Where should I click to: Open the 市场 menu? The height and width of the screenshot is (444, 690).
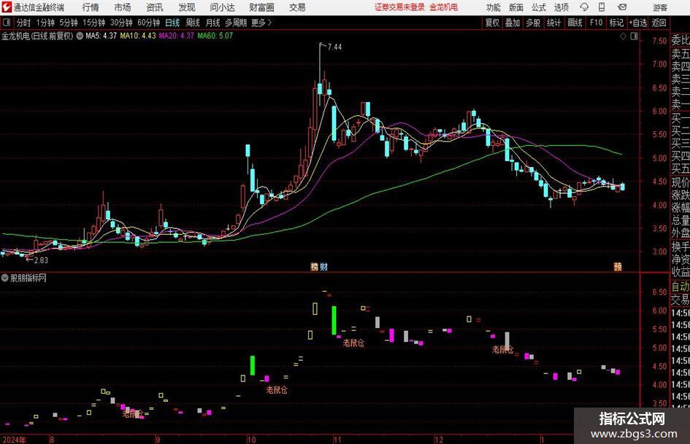(123, 7)
